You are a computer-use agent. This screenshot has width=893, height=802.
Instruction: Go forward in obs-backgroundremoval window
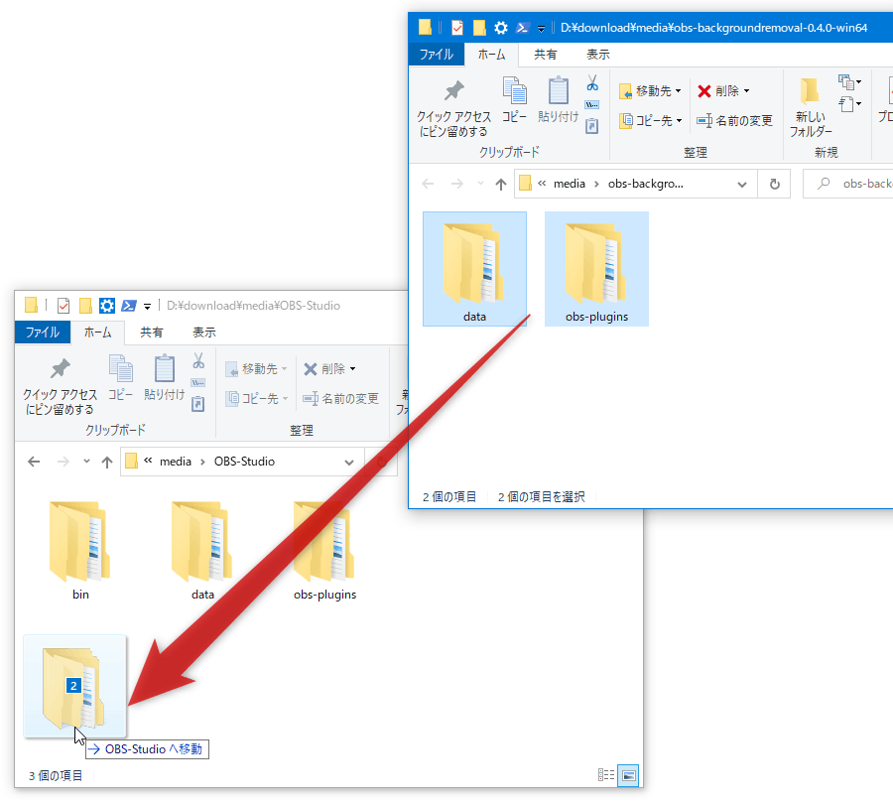(x=456, y=184)
